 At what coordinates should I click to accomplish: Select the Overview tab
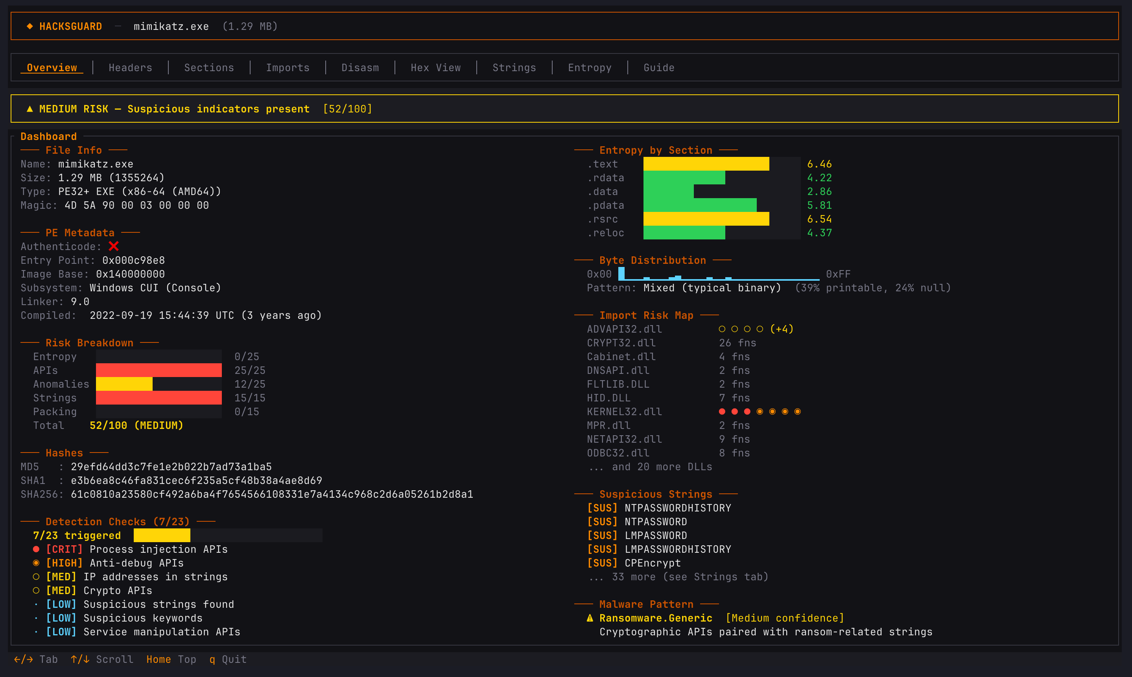[x=52, y=68]
